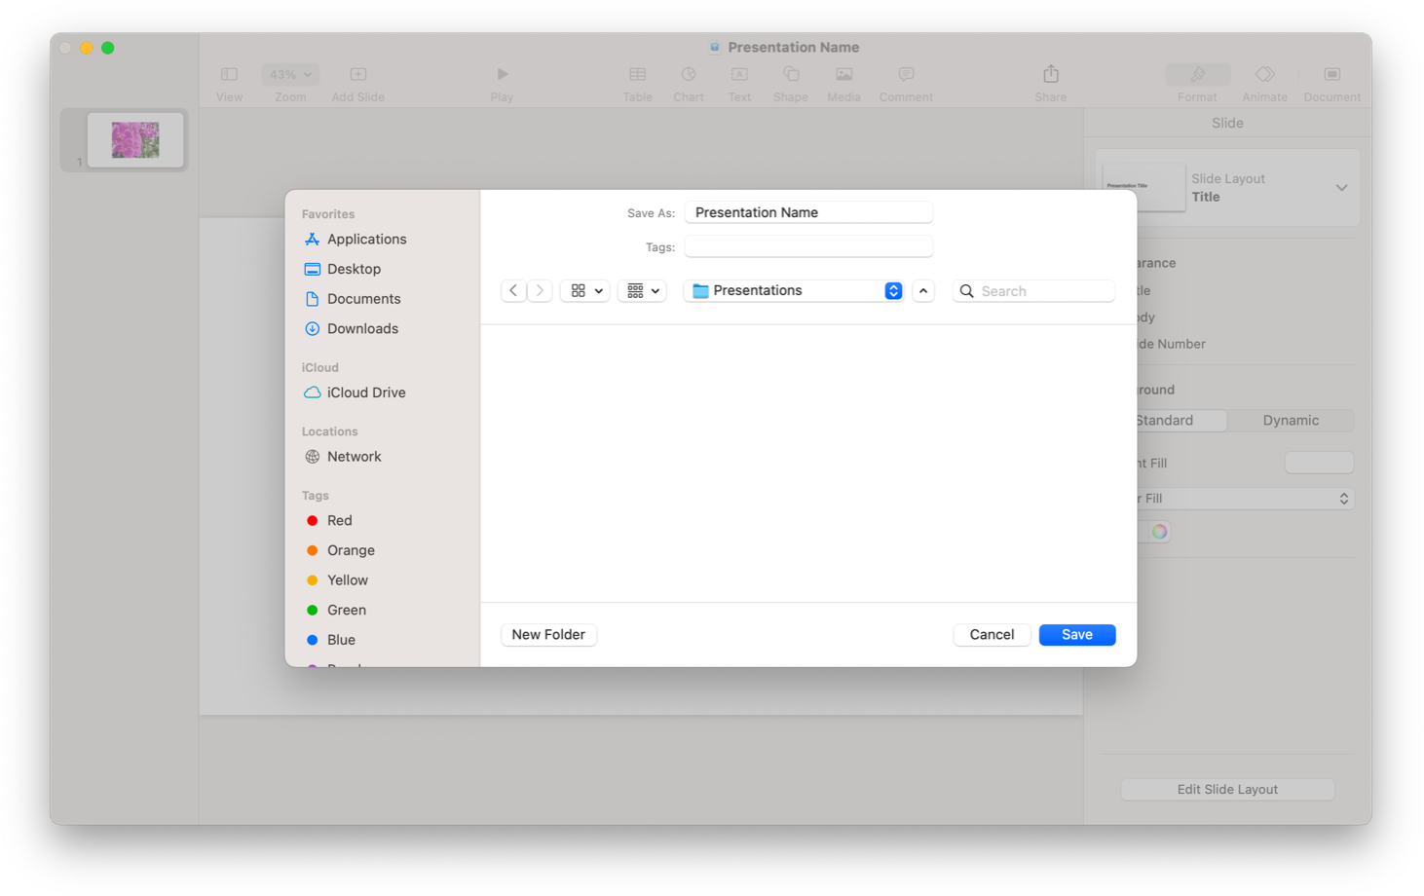Image resolution: width=1424 pixels, height=896 pixels.
Task: Click the document icon in title bar
Action: pos(715,47)
